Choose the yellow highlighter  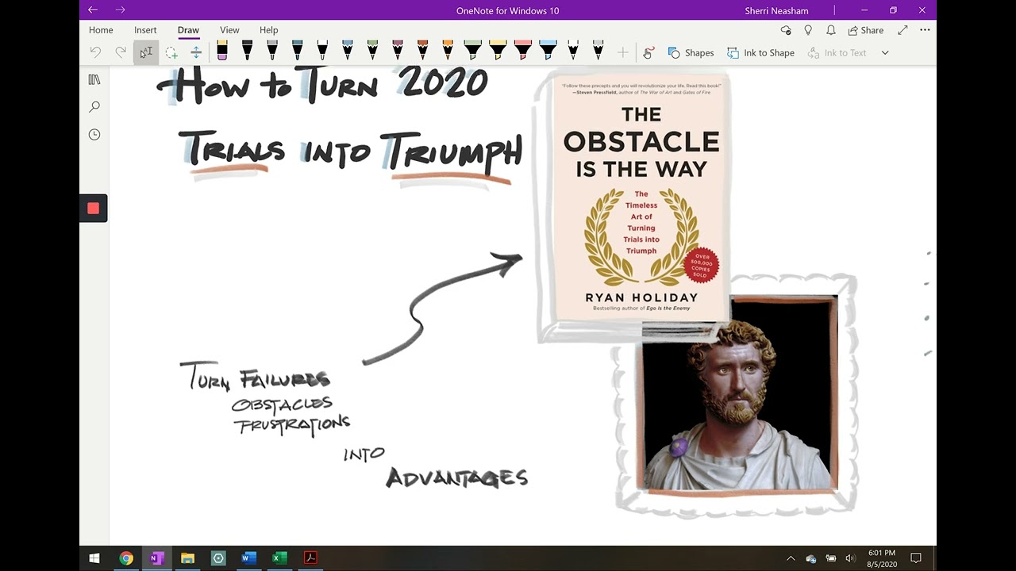click(x=498, y=51)
